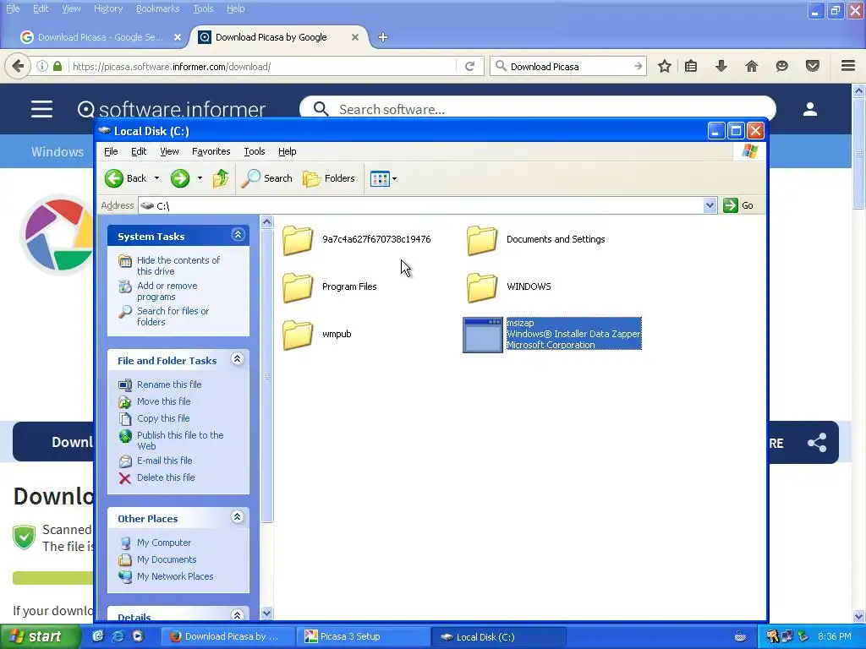Screen dimensions: 866x649
Task: Open the Favorites menu
Action: (211, 151)
